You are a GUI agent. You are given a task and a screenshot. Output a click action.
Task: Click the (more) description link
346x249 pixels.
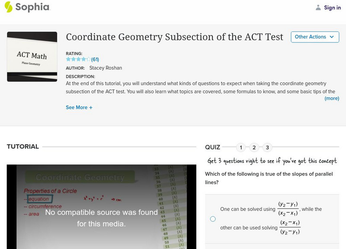pyautogui.click(x=332, y=98)
